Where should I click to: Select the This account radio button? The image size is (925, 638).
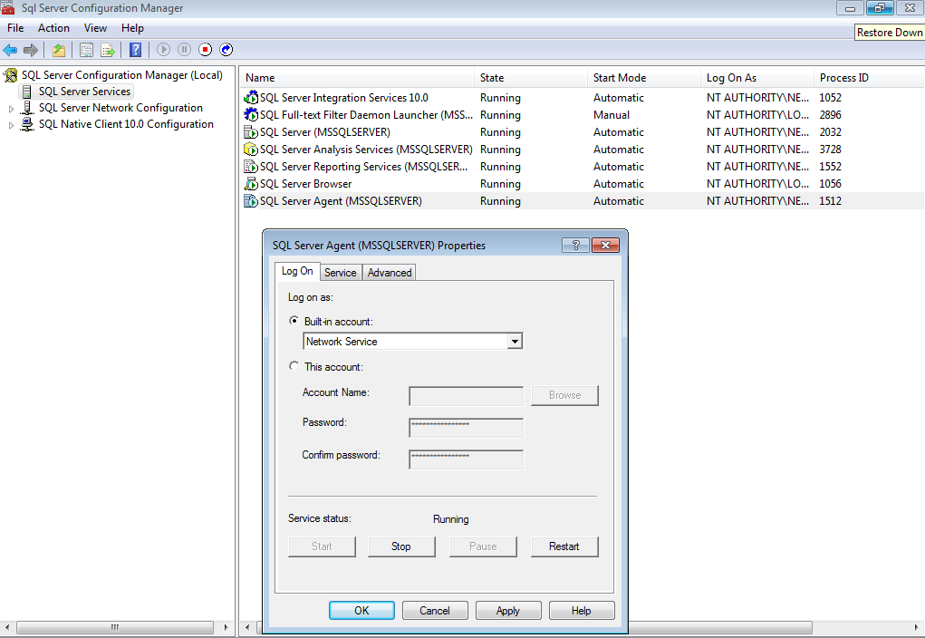[x=294, y=366]
